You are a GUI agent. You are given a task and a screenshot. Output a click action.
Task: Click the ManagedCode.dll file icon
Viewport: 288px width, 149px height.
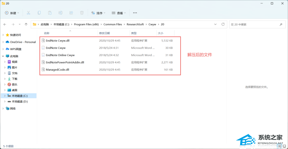pyautogui.click(x=43, y=70)
